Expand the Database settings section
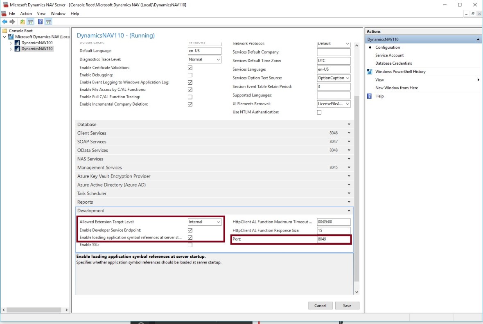The width and height of the screenshot is (483, 324). (213, 124)
